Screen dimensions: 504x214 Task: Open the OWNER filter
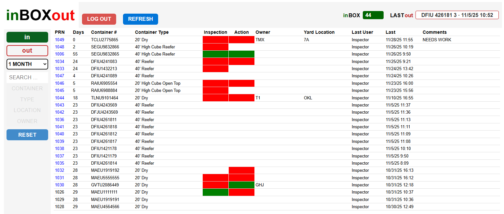click(27, 121)
